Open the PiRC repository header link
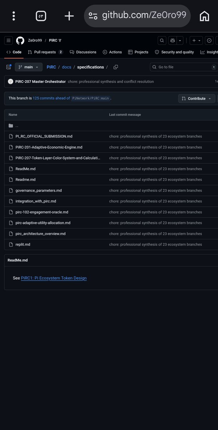This screenshot has width=218, height=430. (x=53, y=40)
